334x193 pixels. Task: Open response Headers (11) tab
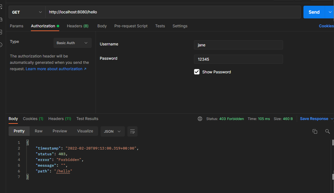[60, 119]
